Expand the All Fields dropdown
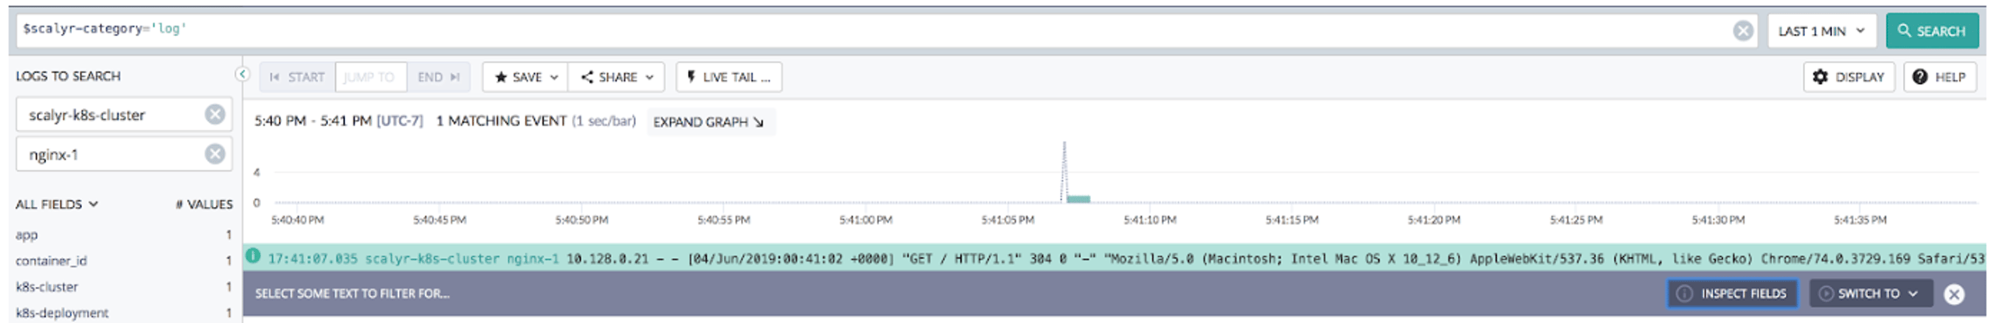The width and height of the screenshot is (1995, 323). click(57, 204)
